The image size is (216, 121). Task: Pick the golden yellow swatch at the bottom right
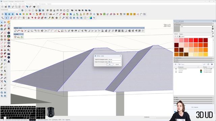[206, 54]
